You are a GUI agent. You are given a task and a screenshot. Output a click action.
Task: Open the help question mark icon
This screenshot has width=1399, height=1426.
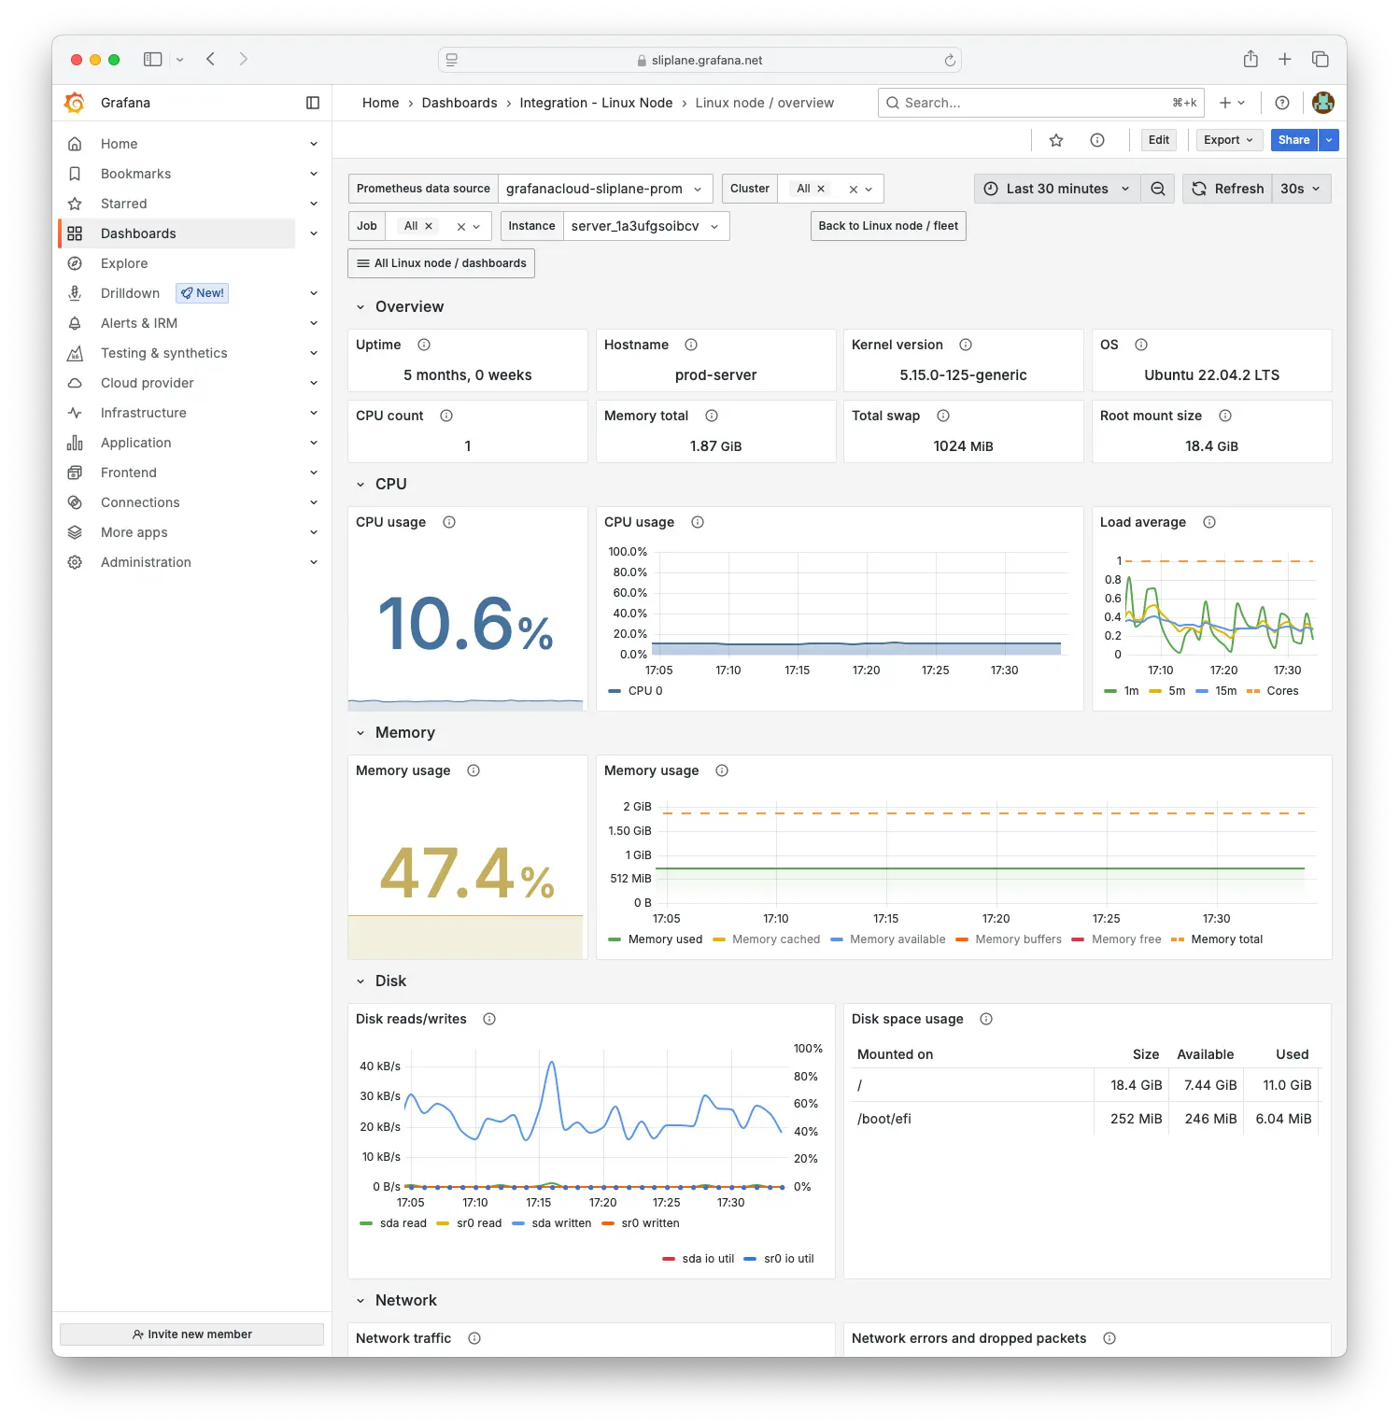1282,103
